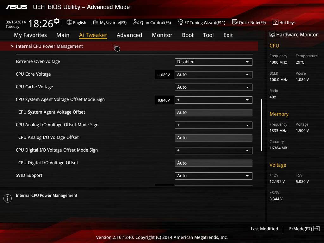Click the 3.344 V reading
The height and width of the screenshot is (243, 324).
[276, 199]
